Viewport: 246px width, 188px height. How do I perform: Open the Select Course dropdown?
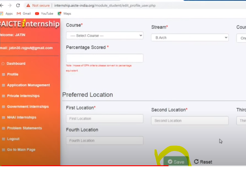(104, 36)
